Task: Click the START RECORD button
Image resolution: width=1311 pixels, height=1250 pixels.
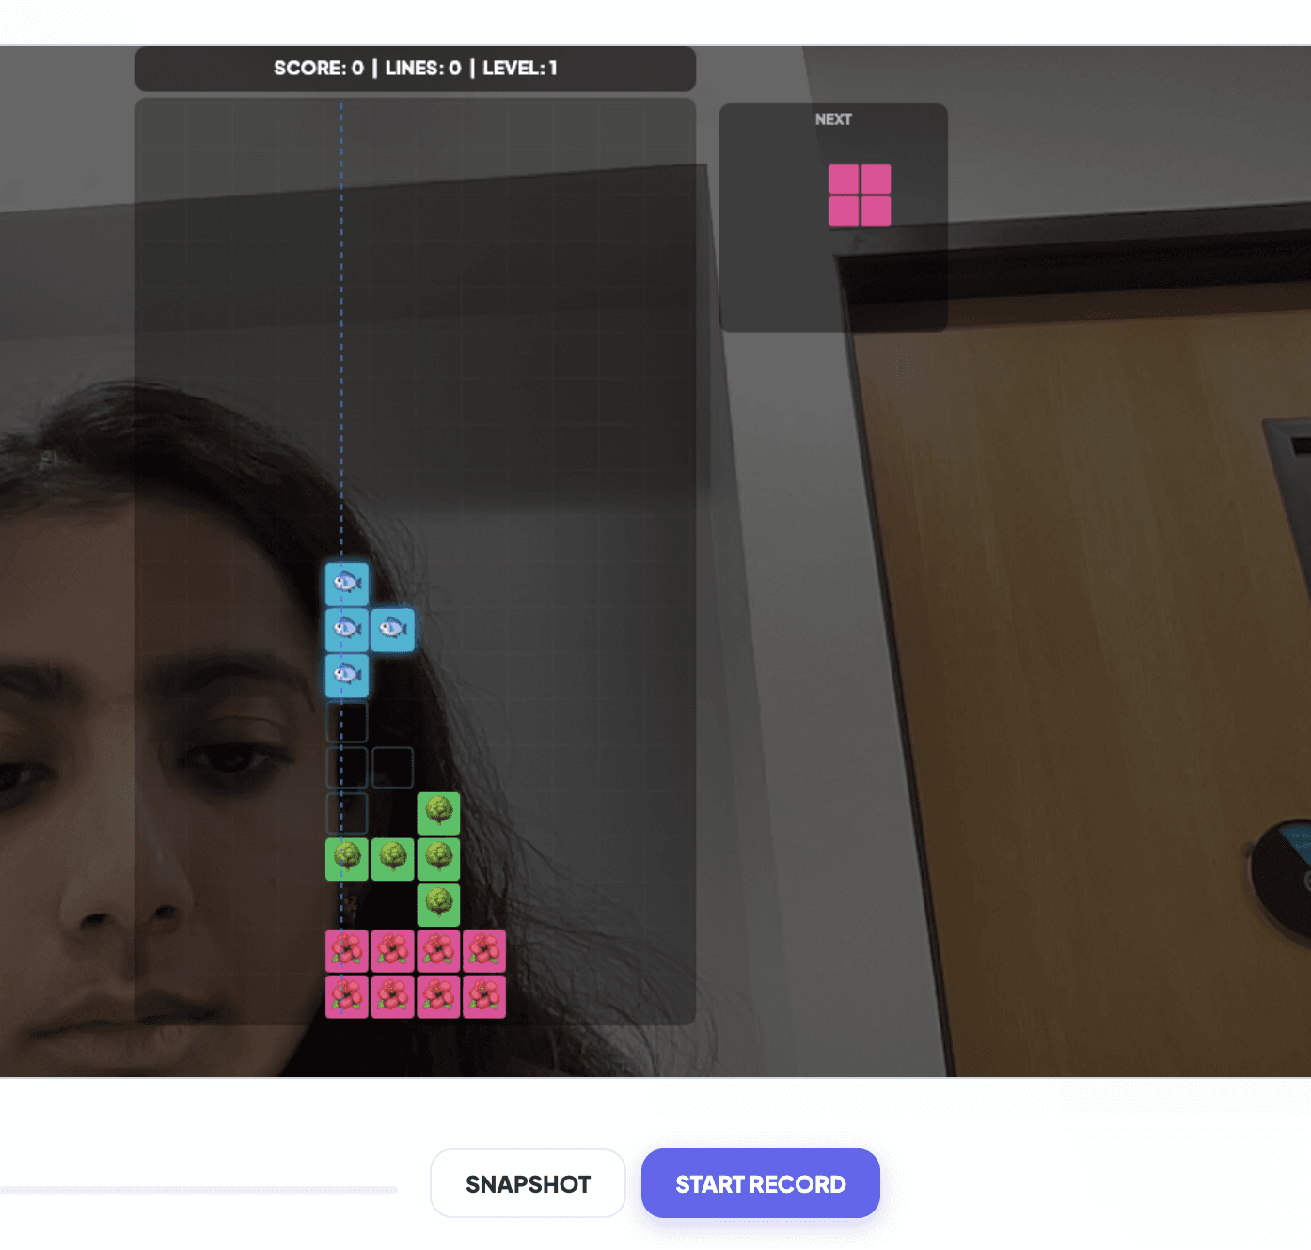Action: [760, 1183]
